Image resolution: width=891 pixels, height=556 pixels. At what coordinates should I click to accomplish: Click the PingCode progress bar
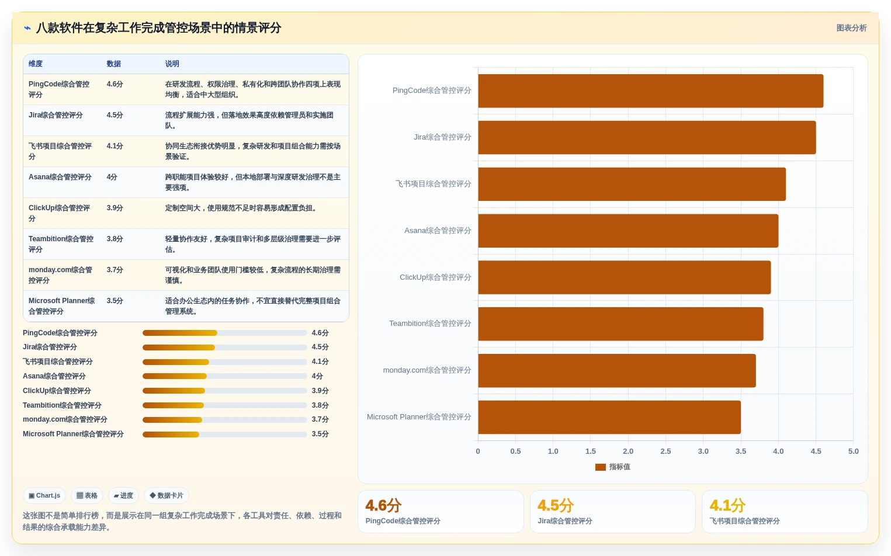tap(225, 333)
